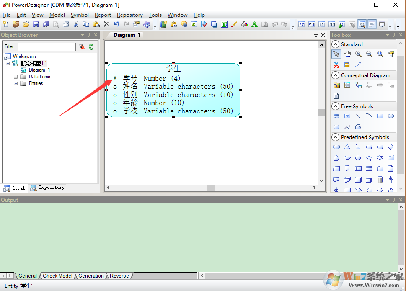Expand the Entities folder in tree
Viewport: 406px width, 291px height.
coord(16,83)
